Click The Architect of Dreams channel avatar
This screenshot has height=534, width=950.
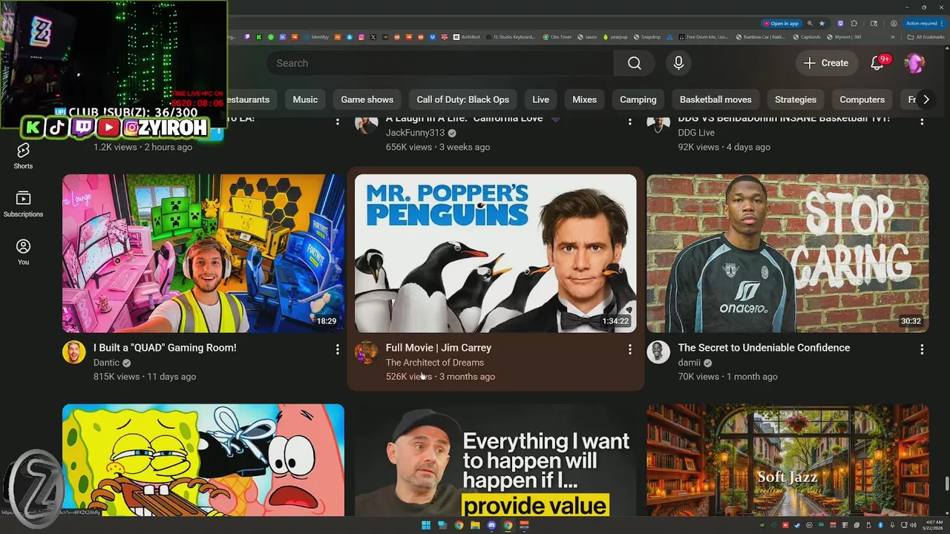click(367, 352)
